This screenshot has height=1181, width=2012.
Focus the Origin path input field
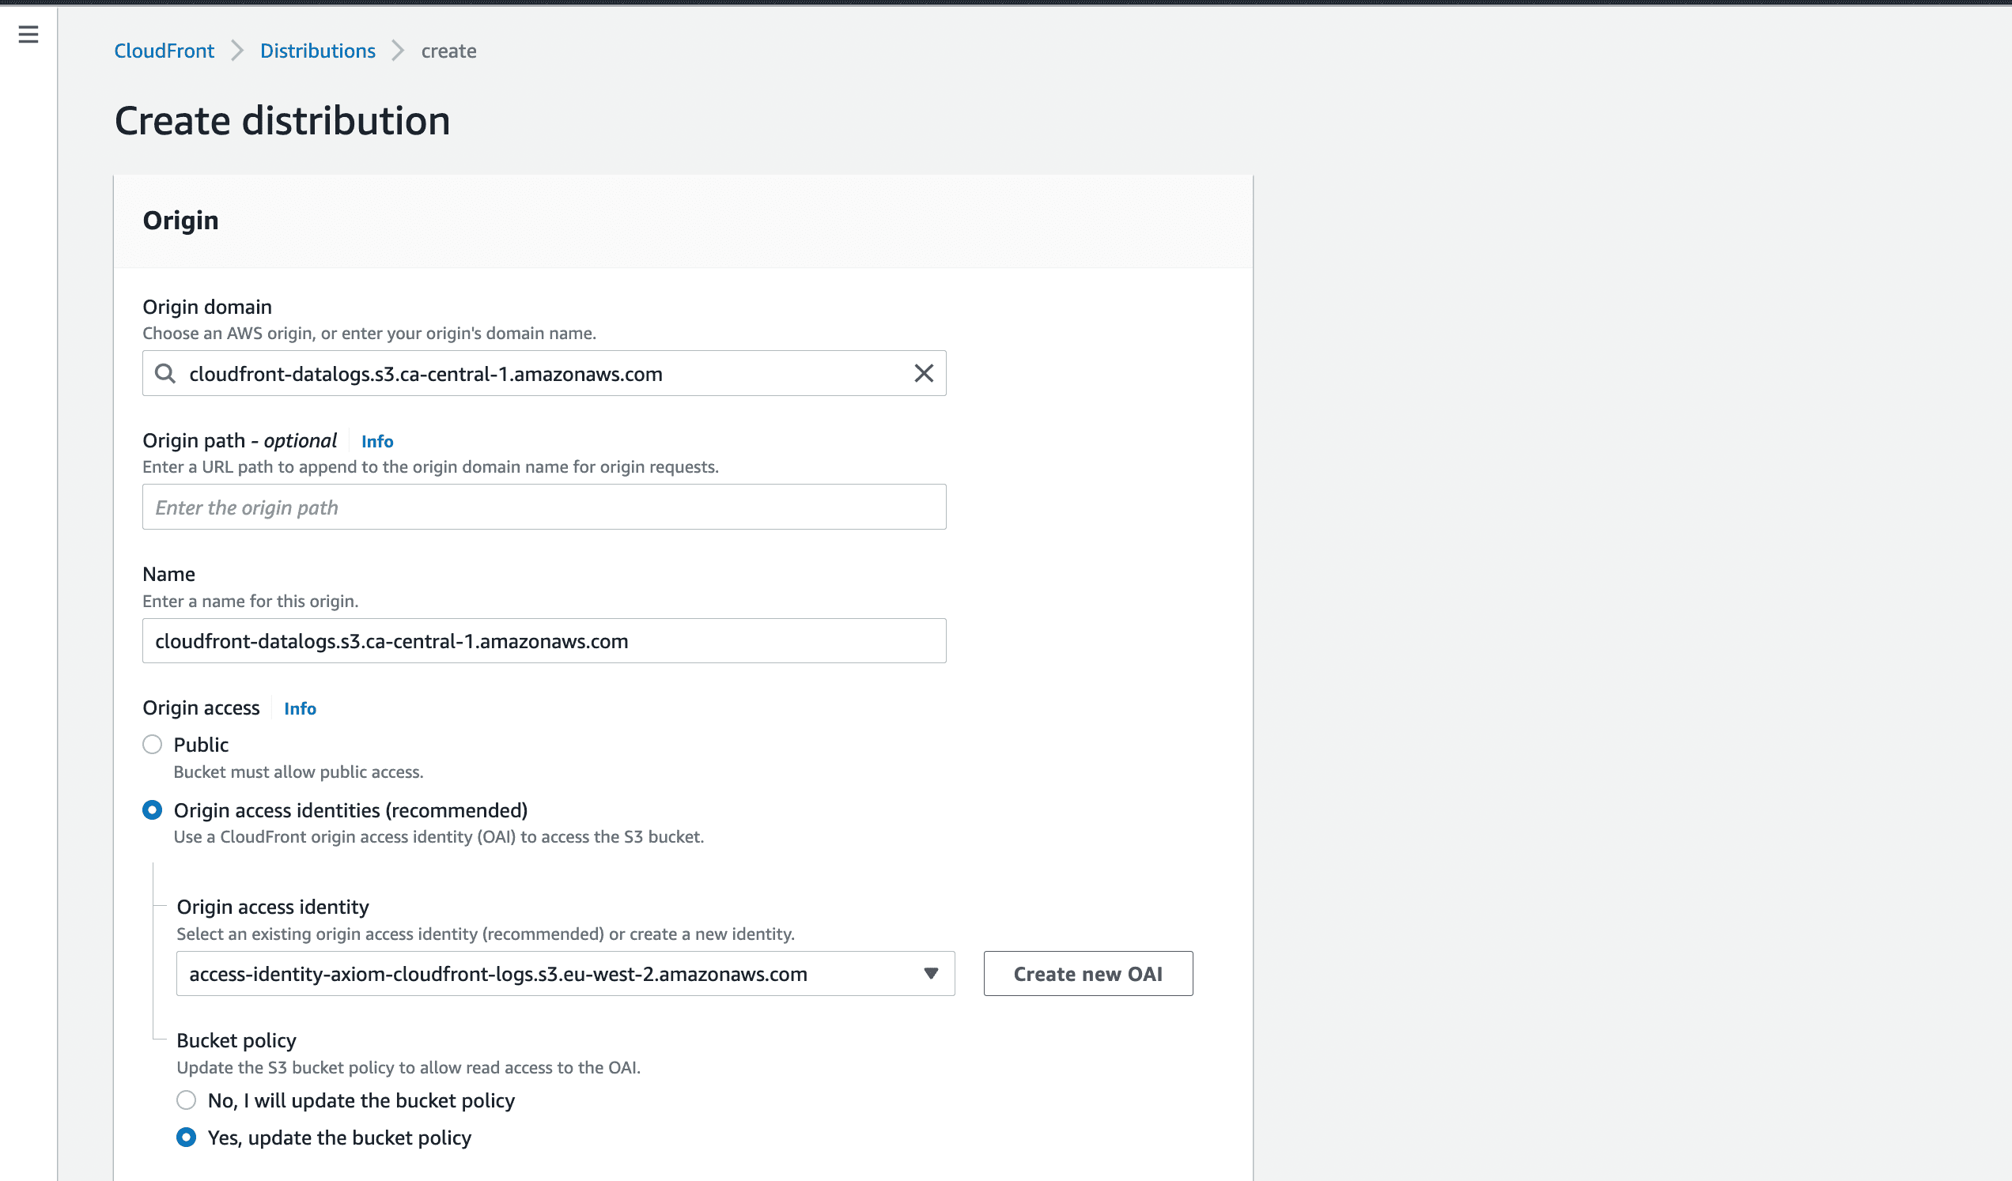coord(543,507)
